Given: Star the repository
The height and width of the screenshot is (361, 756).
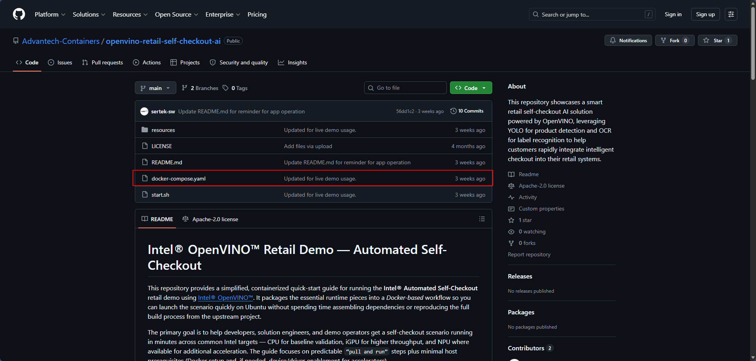Looking at the screenshot, I should tap(717, 40).
